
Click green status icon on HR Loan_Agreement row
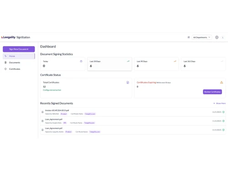pyautogui.click(x=223, y=121)
